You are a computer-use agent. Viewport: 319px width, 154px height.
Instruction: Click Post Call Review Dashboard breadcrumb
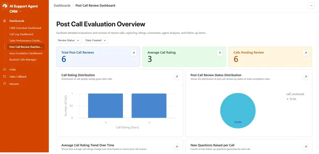[95, 5]
